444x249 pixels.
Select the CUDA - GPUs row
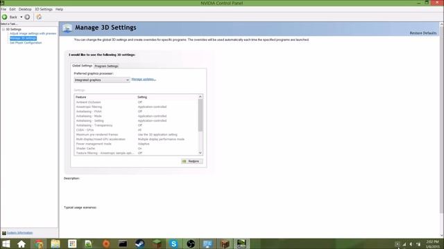pos(136,130)
